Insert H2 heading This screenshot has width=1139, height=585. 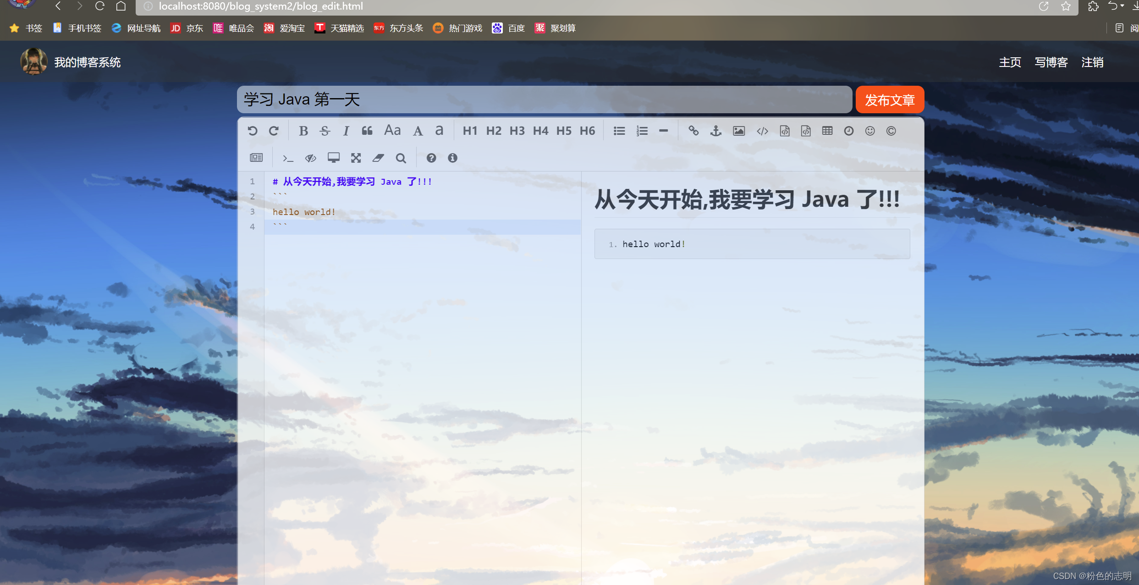click(x=494, y=131)
